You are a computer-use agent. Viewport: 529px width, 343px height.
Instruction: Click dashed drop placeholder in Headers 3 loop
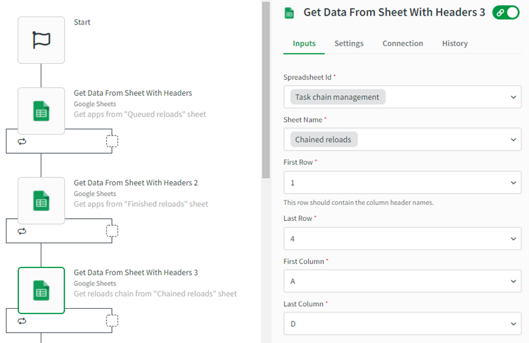(112, 321)
